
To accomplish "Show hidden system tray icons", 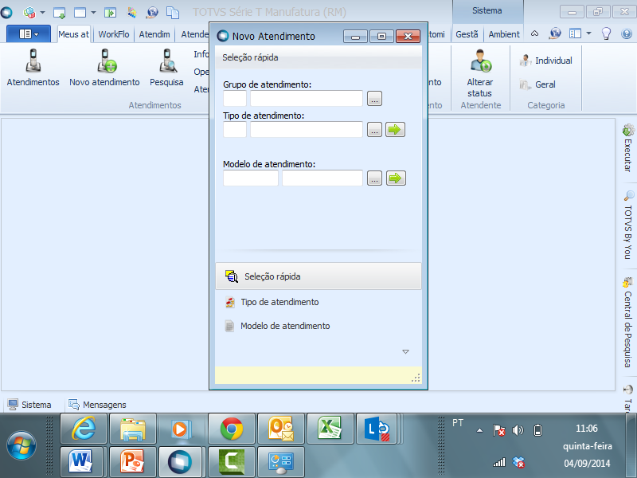I will (x=480, y=430).
